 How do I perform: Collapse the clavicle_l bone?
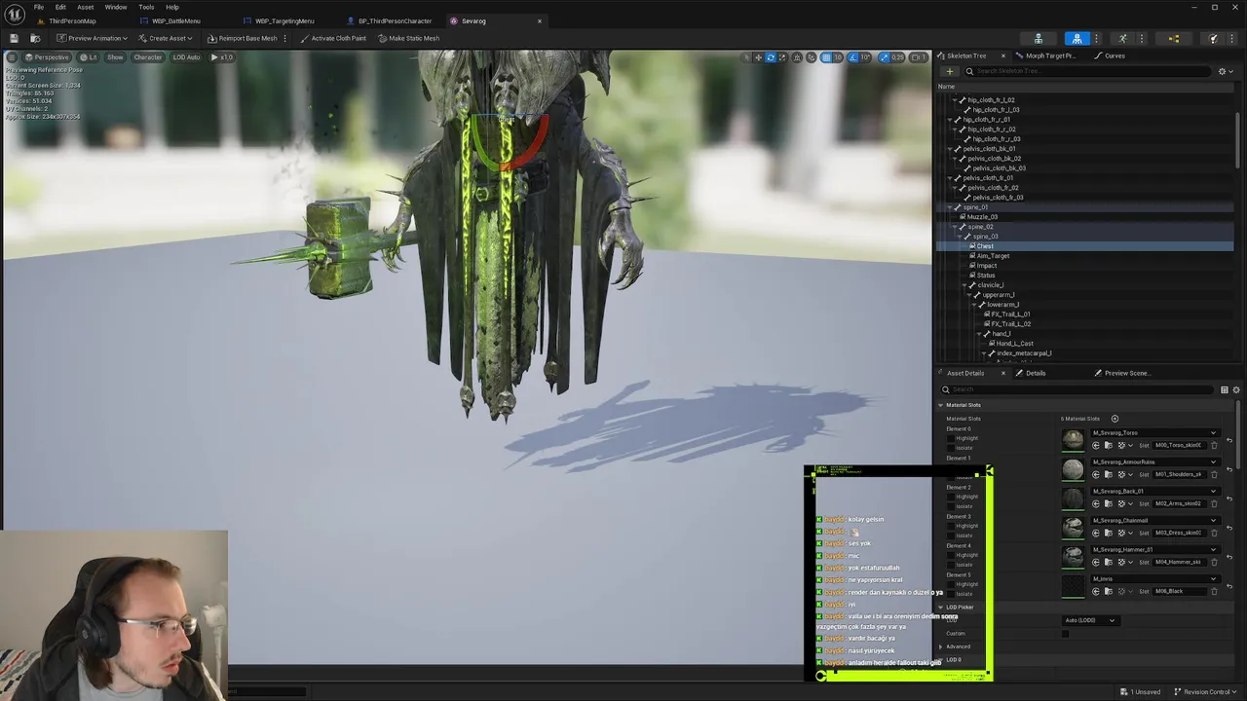(x=966, y=285)
